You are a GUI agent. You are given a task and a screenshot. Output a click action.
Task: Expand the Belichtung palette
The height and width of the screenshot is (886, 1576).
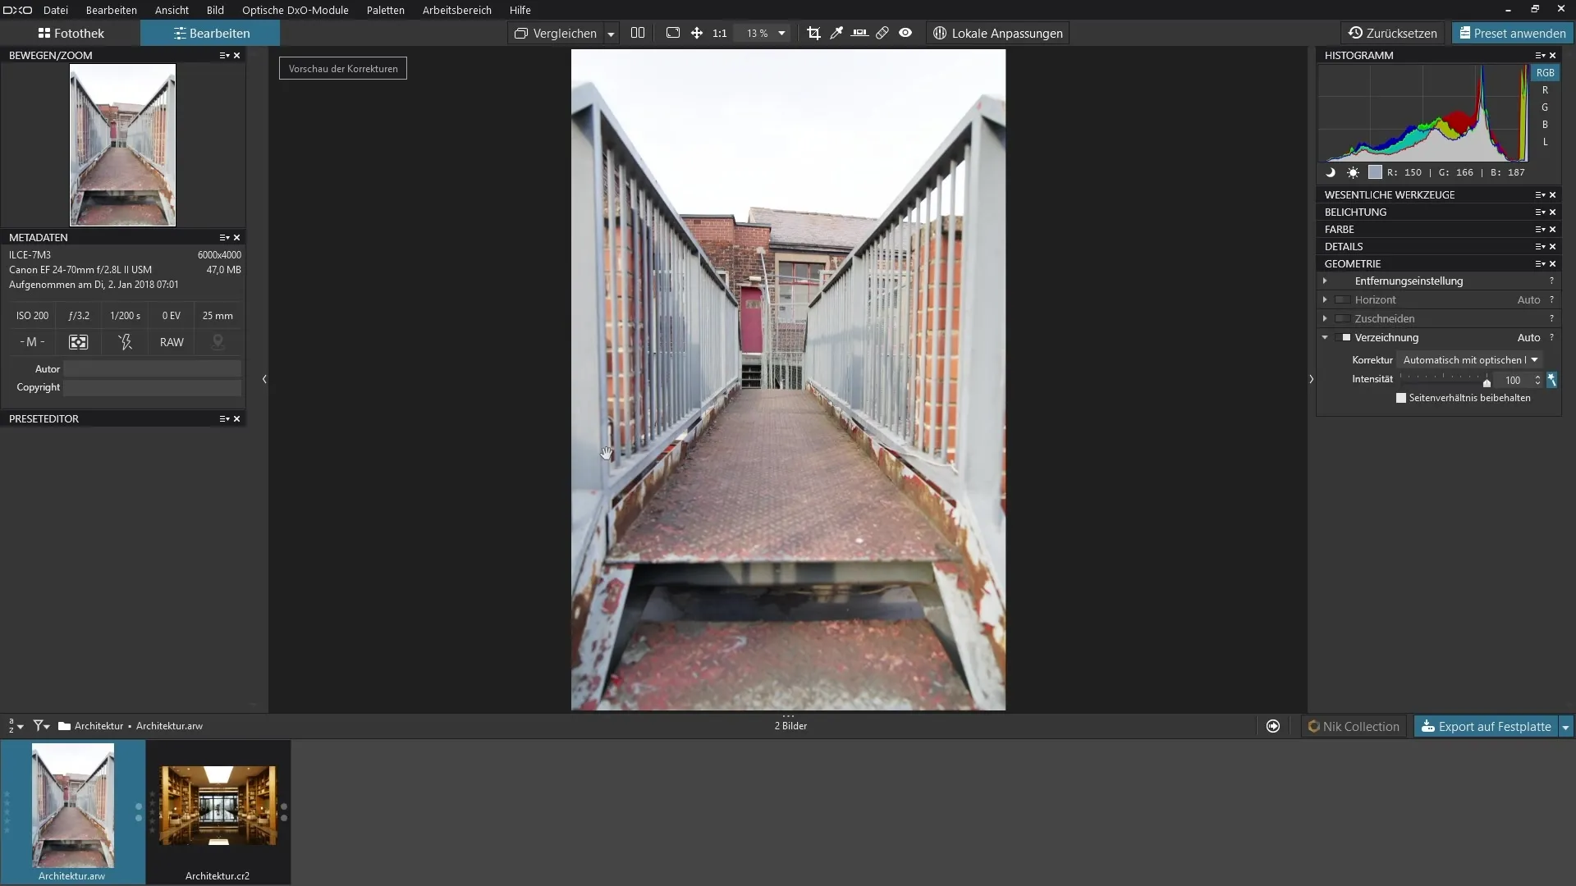pos(1355,212)
